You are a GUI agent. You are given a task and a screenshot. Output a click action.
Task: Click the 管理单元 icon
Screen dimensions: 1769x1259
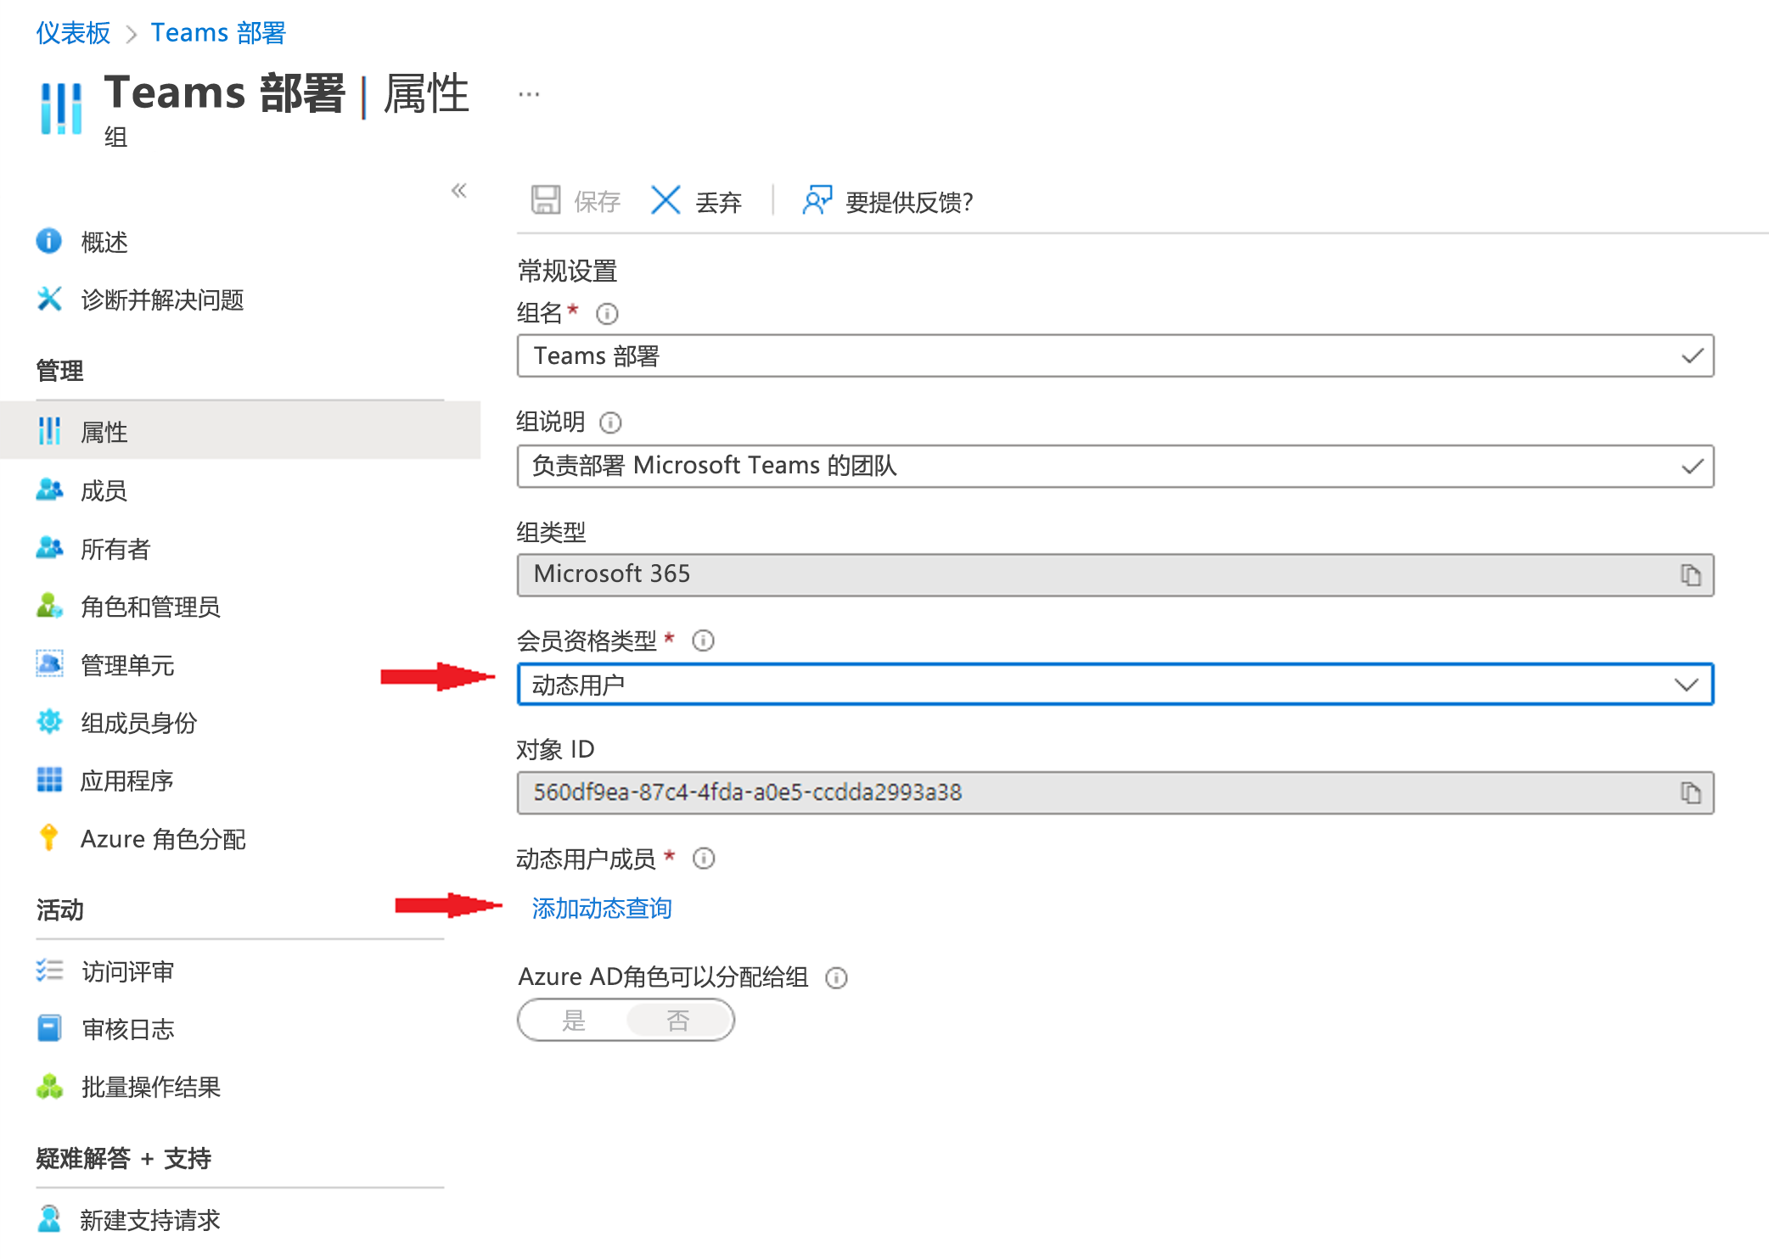point(49,663)
